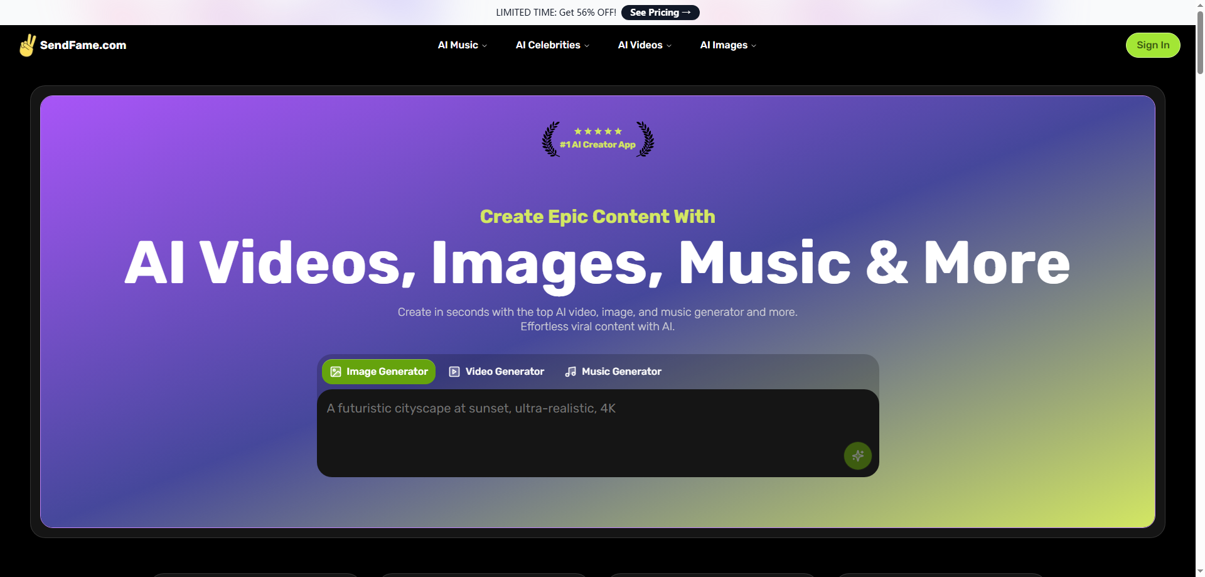The width and height of the screenshot is (1205, 577).
Task: Open the AI Celebrities dropdown
Action: pos(552,45)
